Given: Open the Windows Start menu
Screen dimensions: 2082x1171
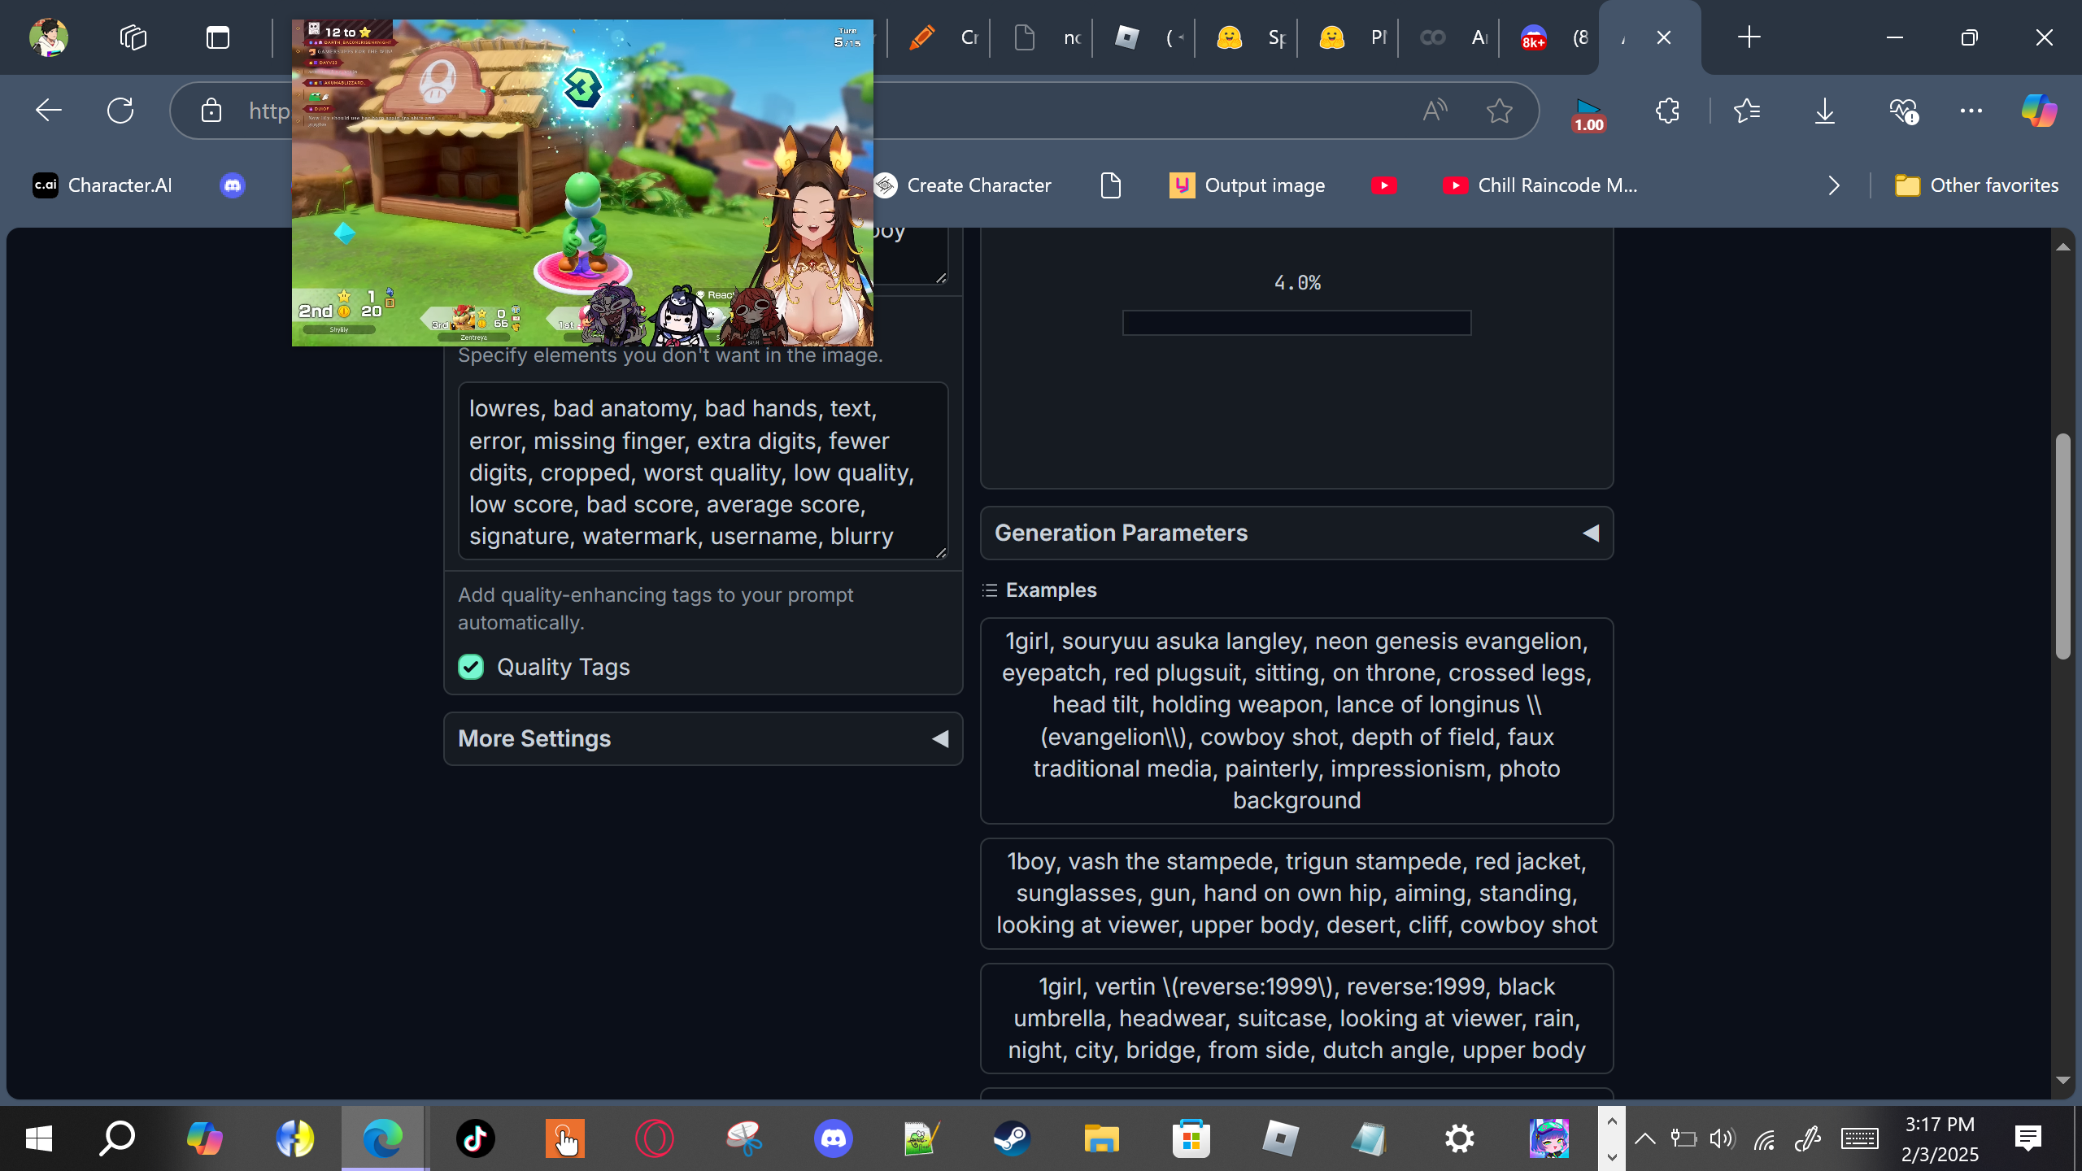Looking at the screenshot, I should click(x=39, y=1138).
